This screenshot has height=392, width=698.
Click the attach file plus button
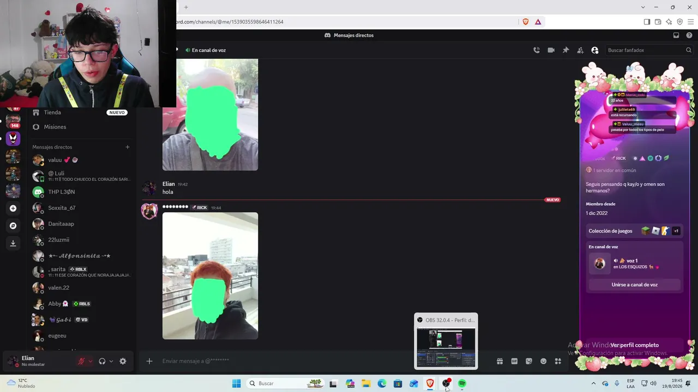point(149,361)
